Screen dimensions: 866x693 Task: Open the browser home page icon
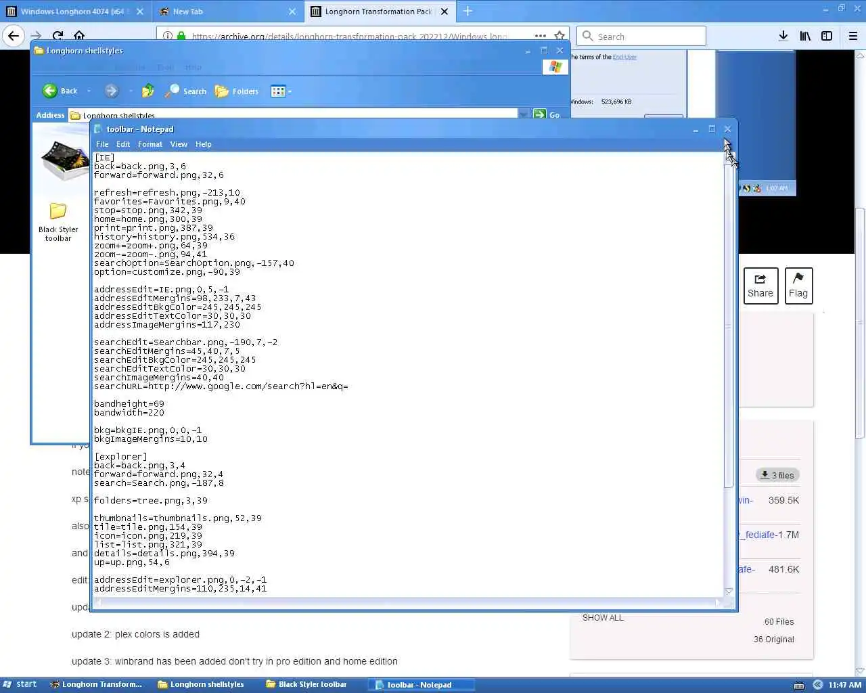click(x=79, y=36)
